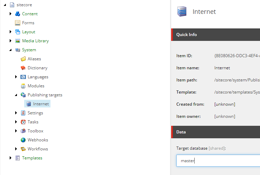Select the Modules jar icon
Viewport: 260px width, 175px height.
click(23, 86)
